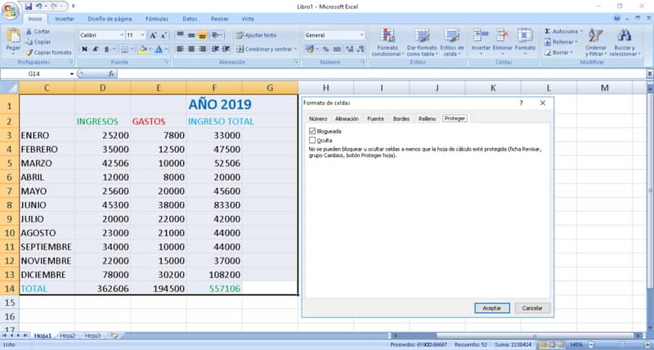This screenshot has height=350, width=654.
Task: Check the Oculta checkbox
Action: pos(312,140)
